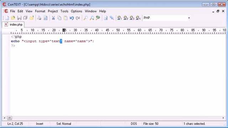Click 'Sel: Normal' in status bar
This screenshot has height=128, width=228.
[64, 124]
